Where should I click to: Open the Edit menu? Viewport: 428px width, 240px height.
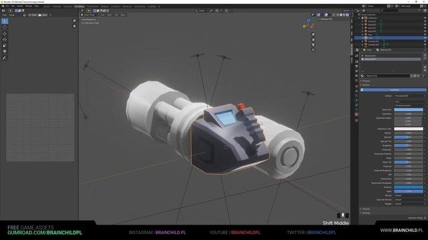pos(13,6)
